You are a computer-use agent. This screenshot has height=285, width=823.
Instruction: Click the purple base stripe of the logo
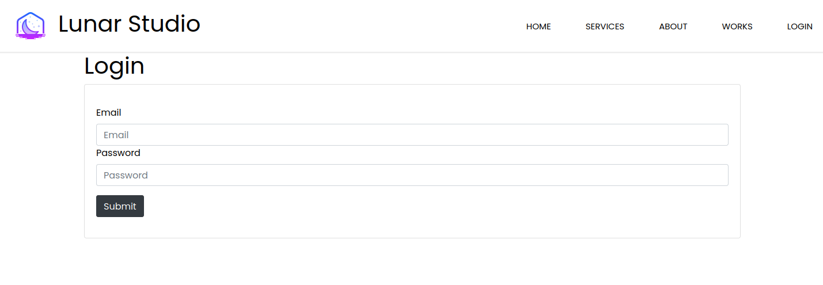(x=31, y=36)
